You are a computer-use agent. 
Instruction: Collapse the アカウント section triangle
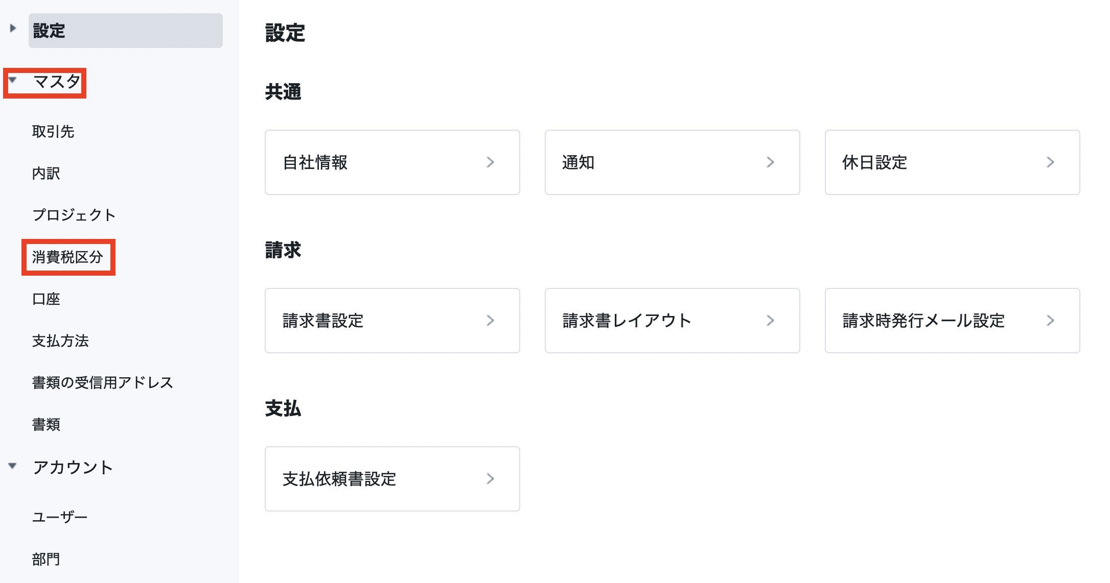point(13,466)
